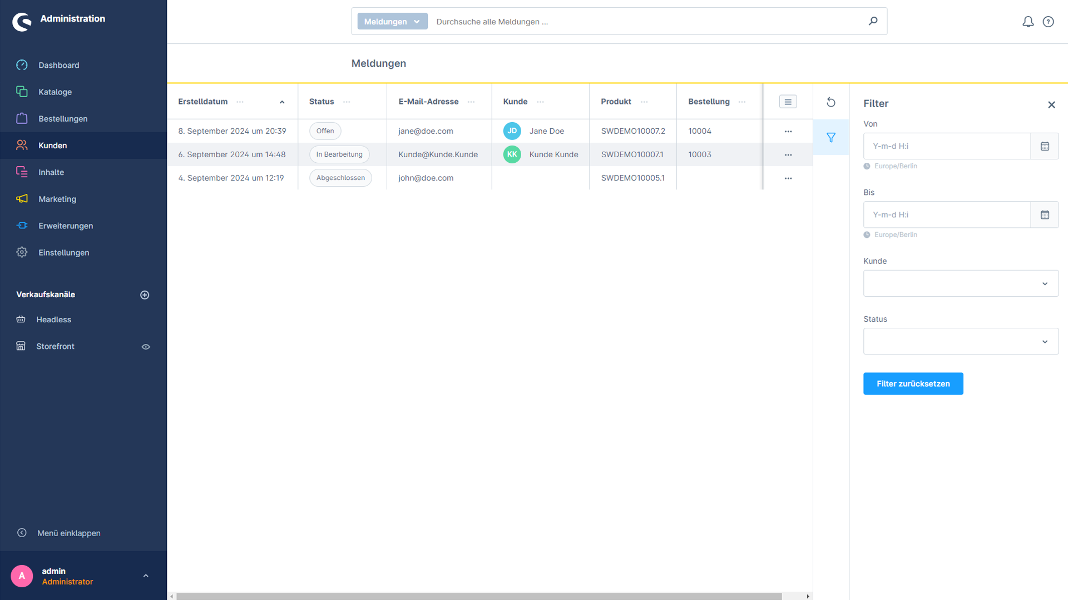Click order number 10003
This screenshot has width=1068, height=600.
pyautogui.click(x=699, y=154)
